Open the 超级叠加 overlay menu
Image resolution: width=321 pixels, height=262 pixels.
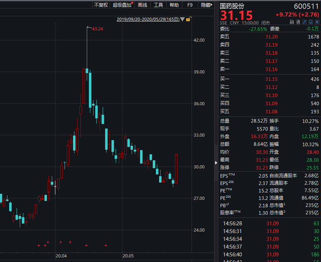coord(122,5)
